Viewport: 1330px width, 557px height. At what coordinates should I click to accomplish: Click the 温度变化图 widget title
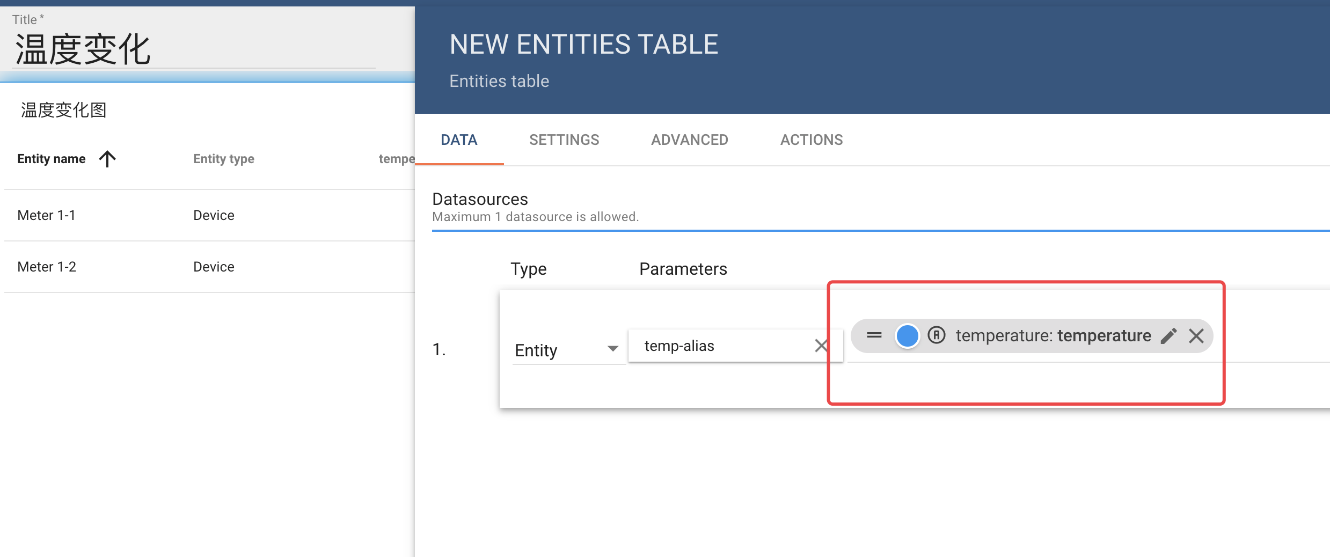point(63,110)
